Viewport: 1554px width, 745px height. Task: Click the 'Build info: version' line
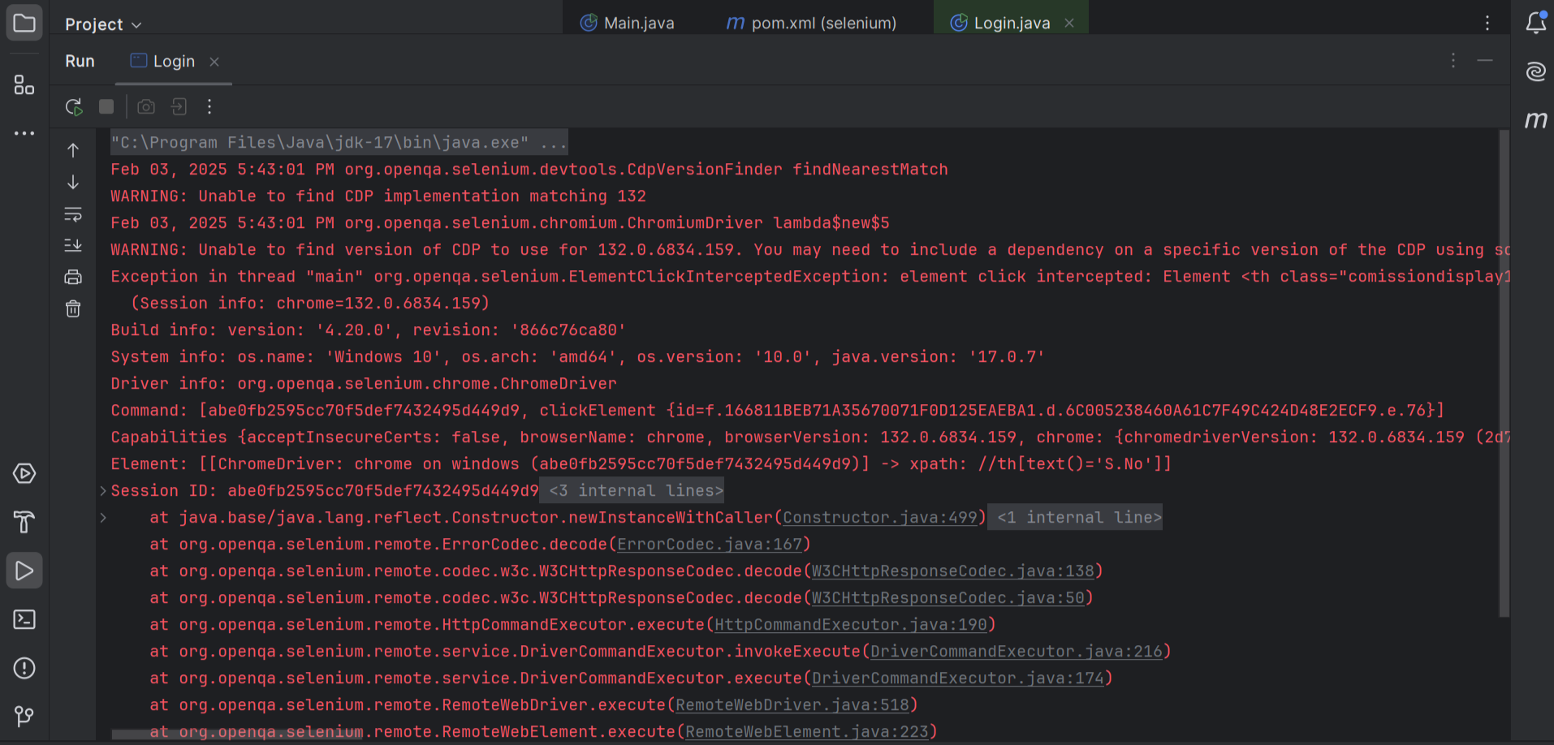pyautogui.click(x=368, y=329)
